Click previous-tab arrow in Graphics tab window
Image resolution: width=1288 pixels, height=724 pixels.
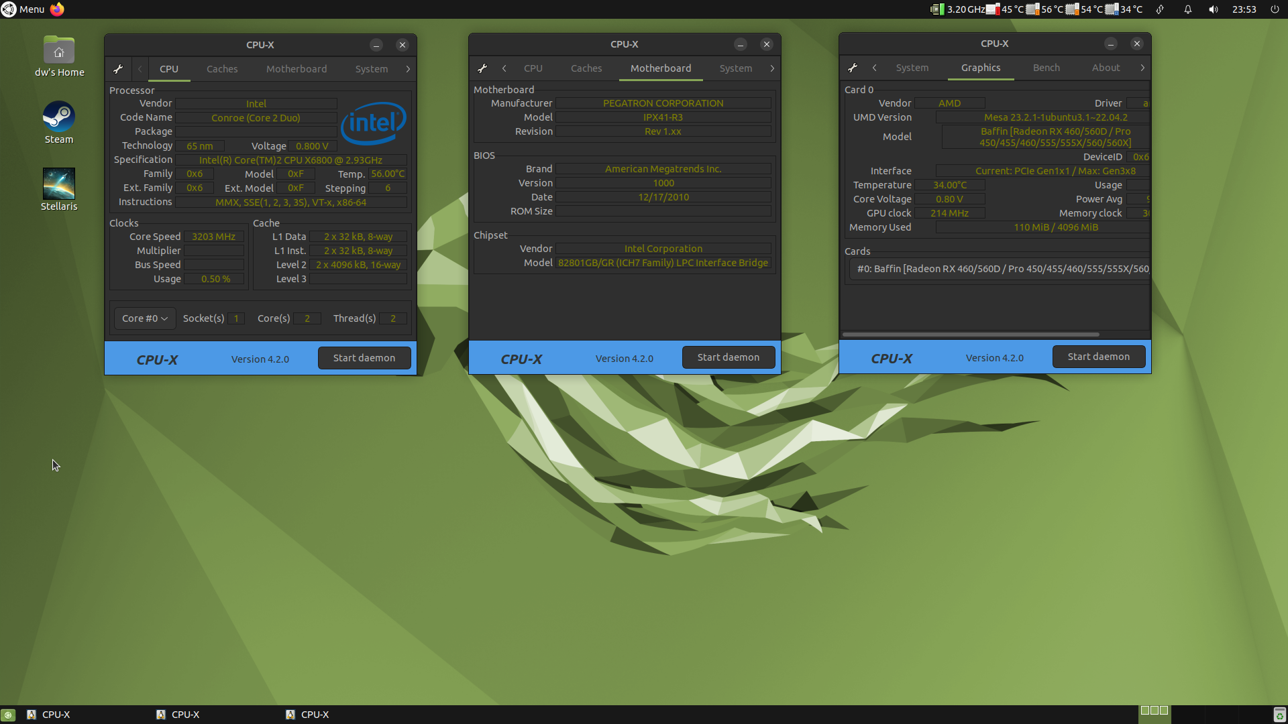(x=875, y=68)
